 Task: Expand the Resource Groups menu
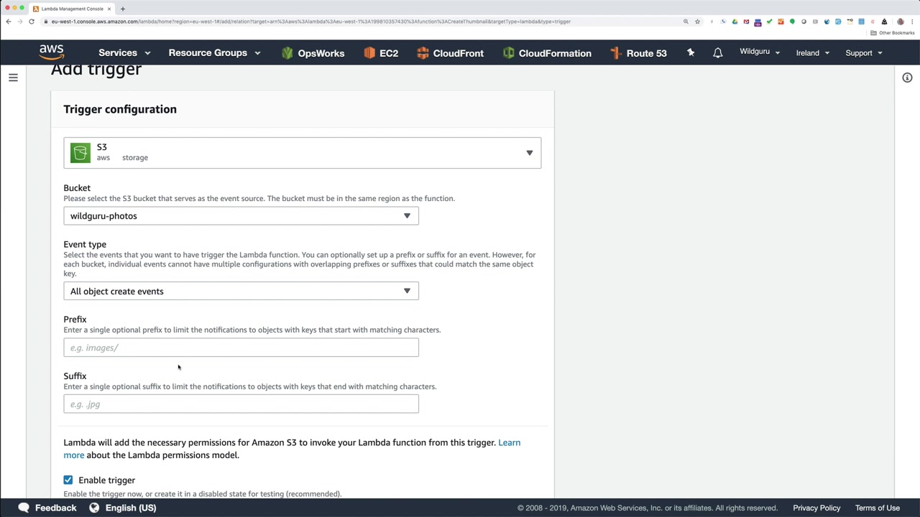click(214, 53)
